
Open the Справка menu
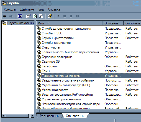tap(54, 9)
